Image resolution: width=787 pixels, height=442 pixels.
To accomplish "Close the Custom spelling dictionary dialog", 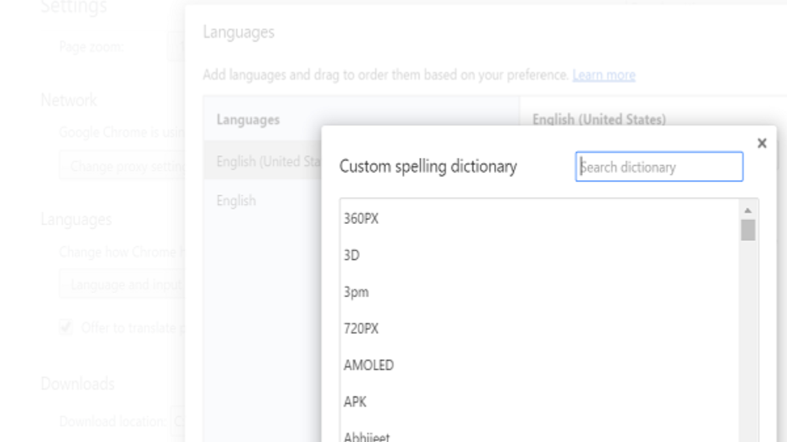I will click(x=761, y=143).
